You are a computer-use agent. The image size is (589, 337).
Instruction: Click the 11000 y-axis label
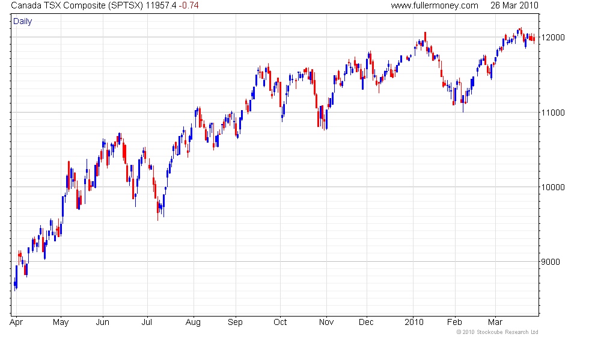(552, 113)
